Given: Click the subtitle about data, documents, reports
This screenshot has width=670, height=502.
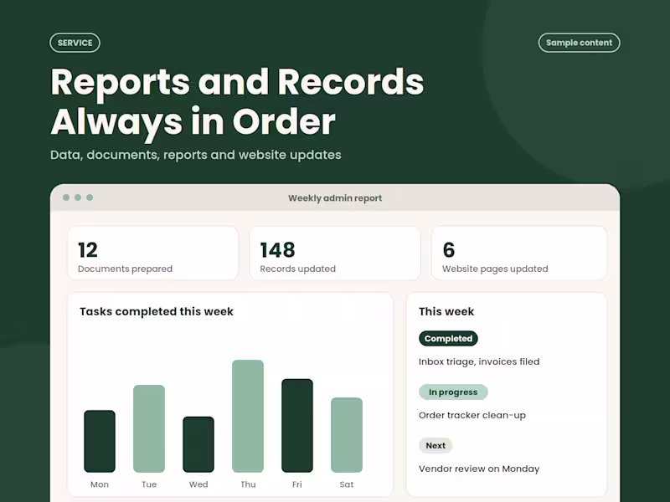Looking at the screenshot, I should tap(196, 155).
